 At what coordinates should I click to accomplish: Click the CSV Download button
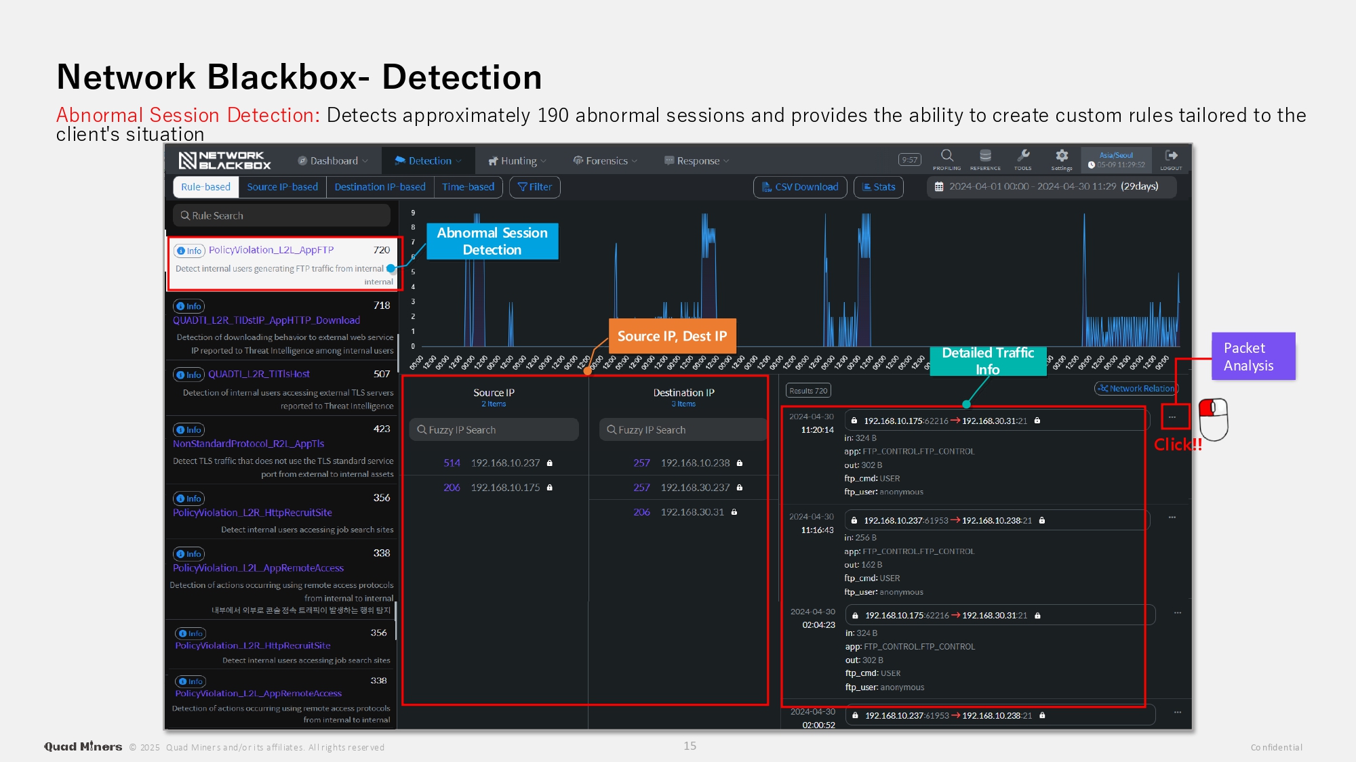800,187
